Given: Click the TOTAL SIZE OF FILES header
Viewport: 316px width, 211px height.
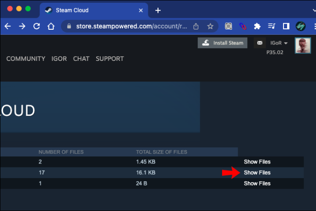Looking at the screenshot, I should (x=162, y=152).
